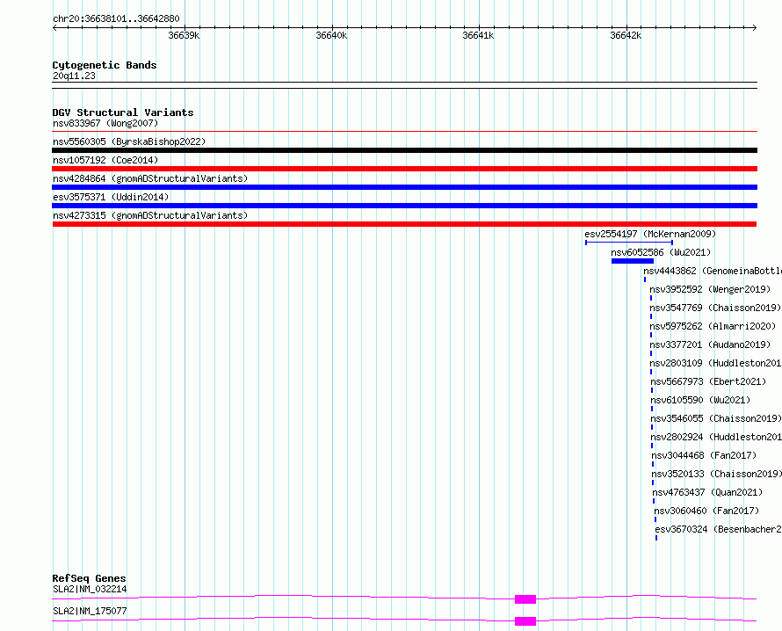Click the 36639k ruler tick label

[184, 35]
